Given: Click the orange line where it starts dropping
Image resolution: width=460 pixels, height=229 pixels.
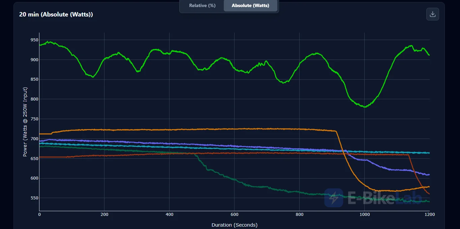Looking at the screenshot, I should pyautogui.click(x=336, y=131).
